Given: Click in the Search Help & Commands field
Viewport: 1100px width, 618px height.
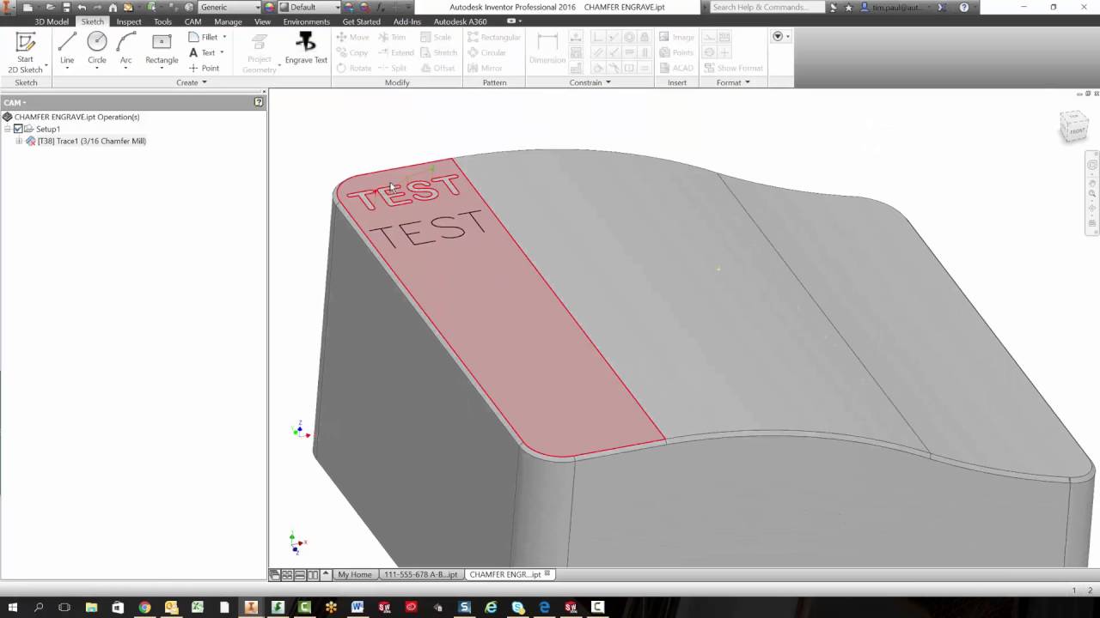Looking at the screenshot, I should [x=767, y=7].
